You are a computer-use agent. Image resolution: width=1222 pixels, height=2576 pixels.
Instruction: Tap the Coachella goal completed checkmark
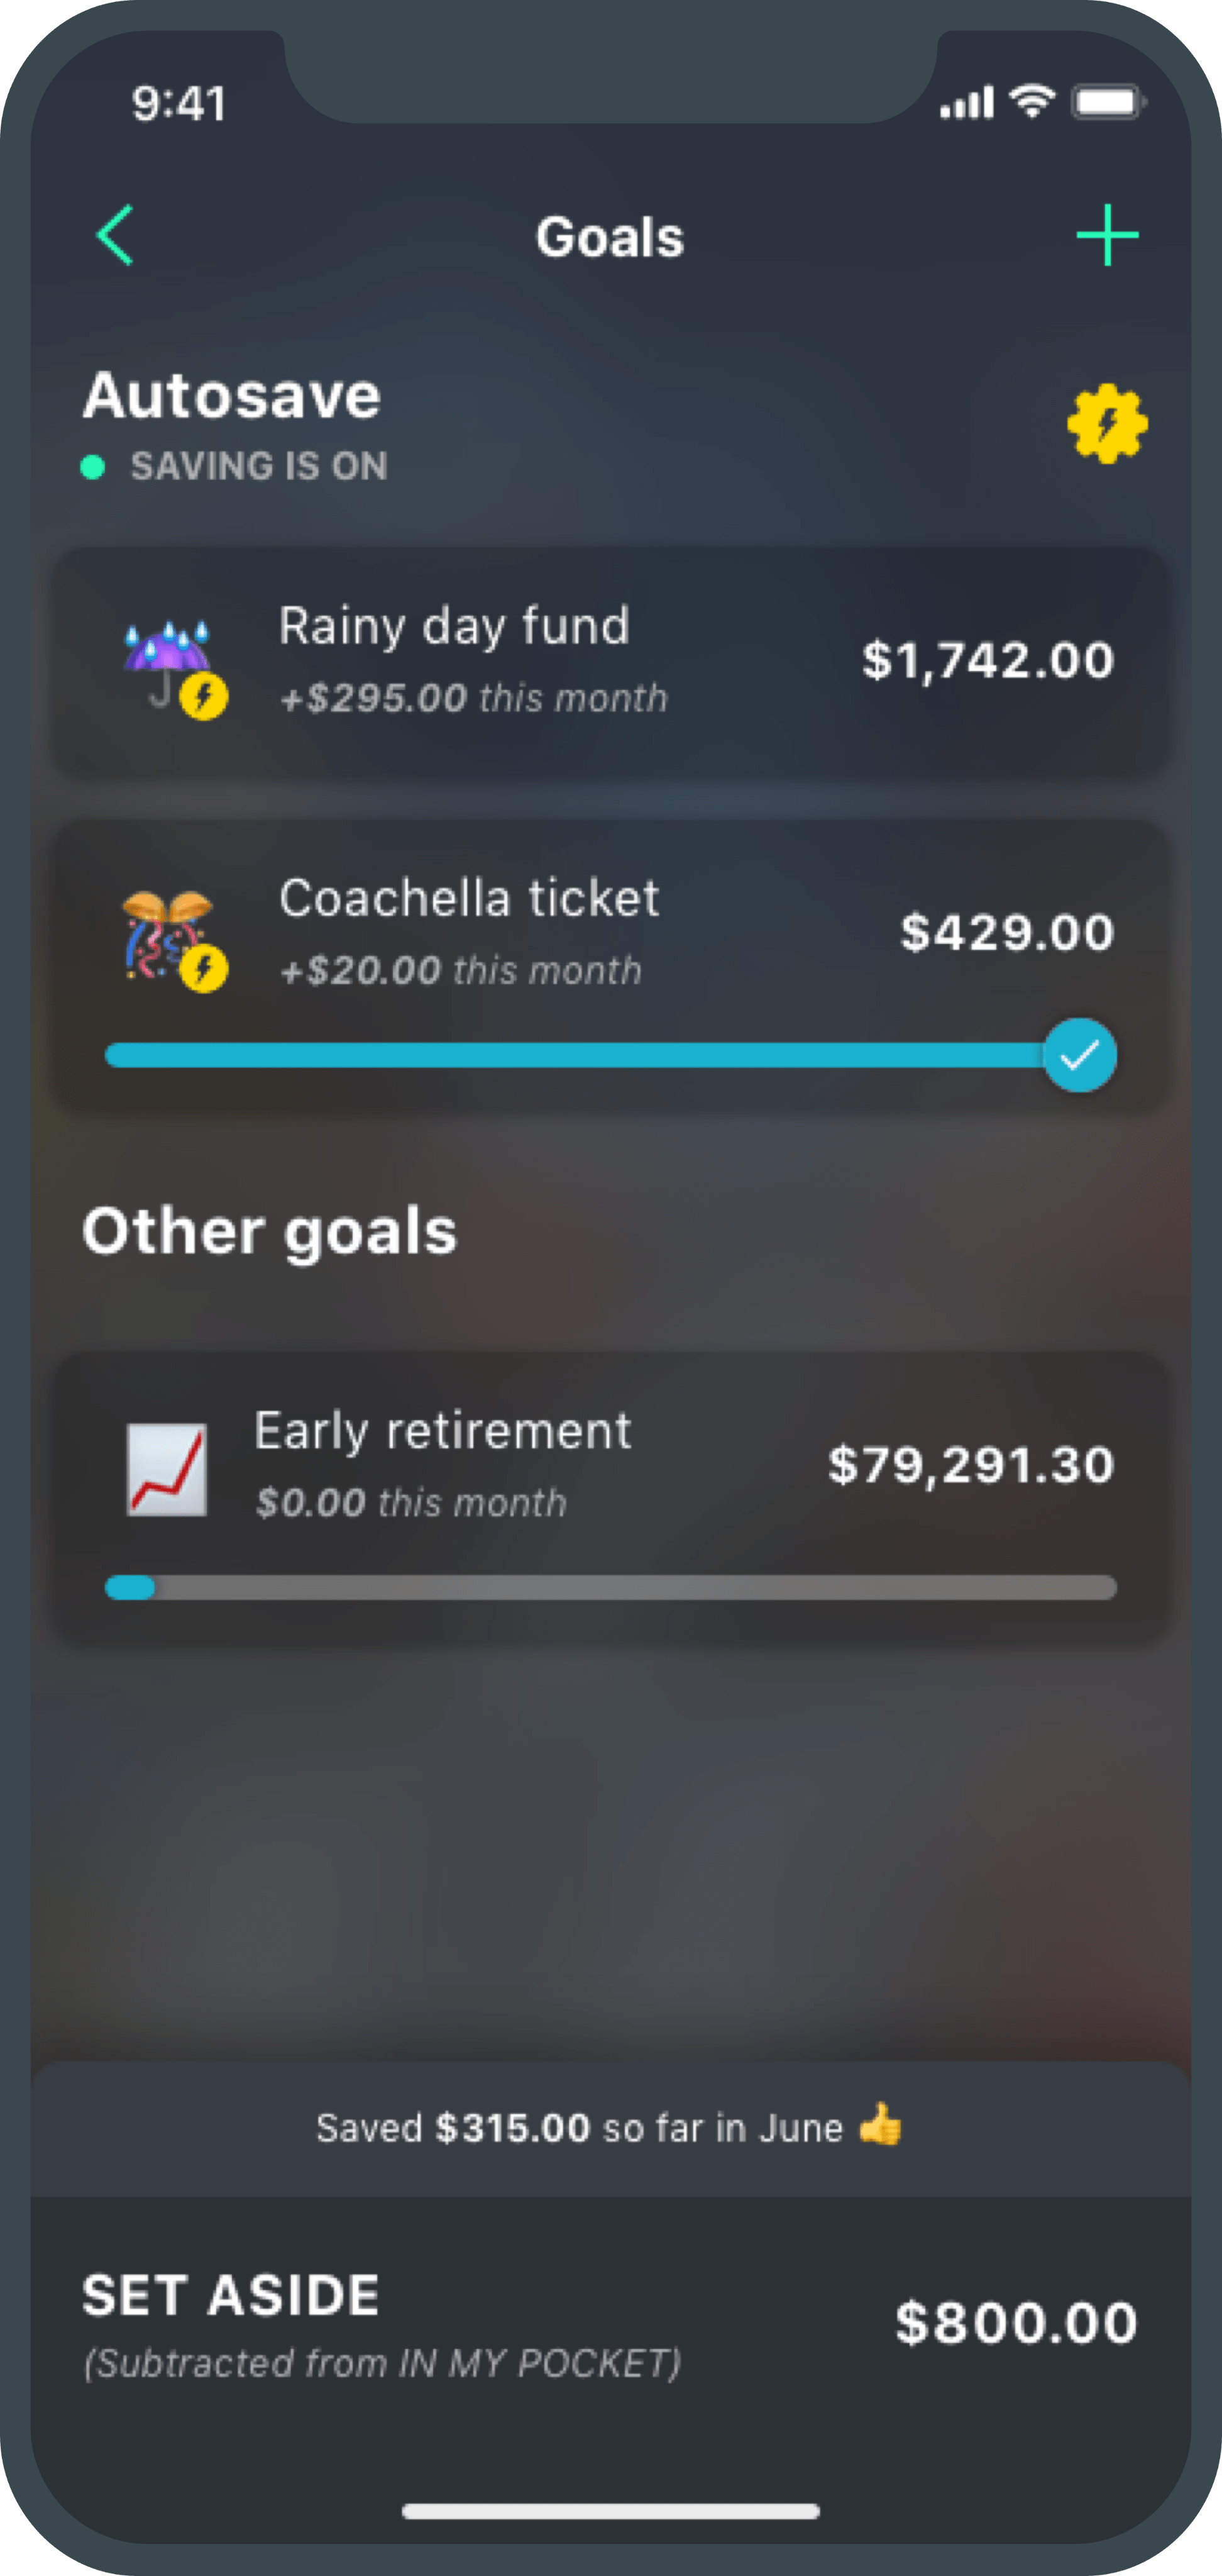coord(1079,1055)
